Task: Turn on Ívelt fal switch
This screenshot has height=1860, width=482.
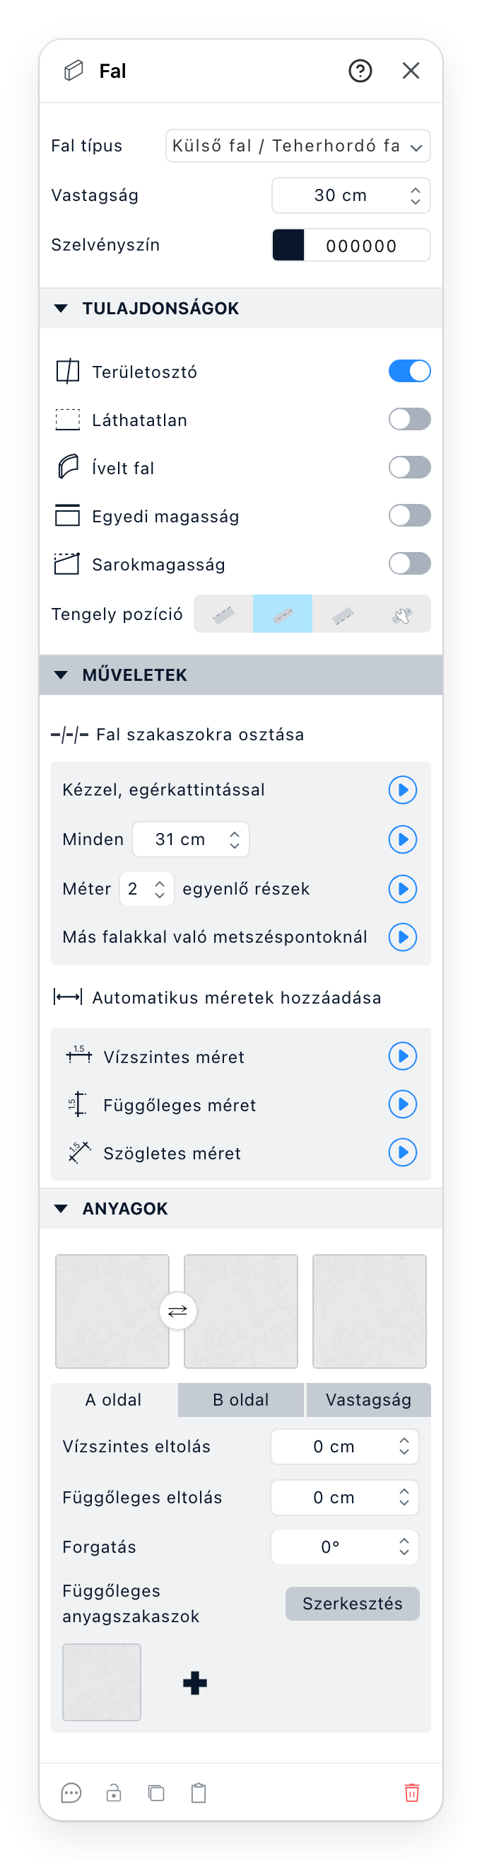Action: tap(409, 467)
